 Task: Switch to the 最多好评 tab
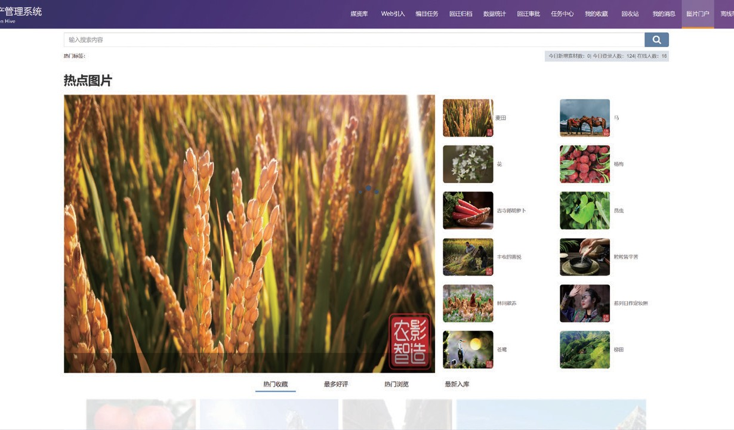336,384
